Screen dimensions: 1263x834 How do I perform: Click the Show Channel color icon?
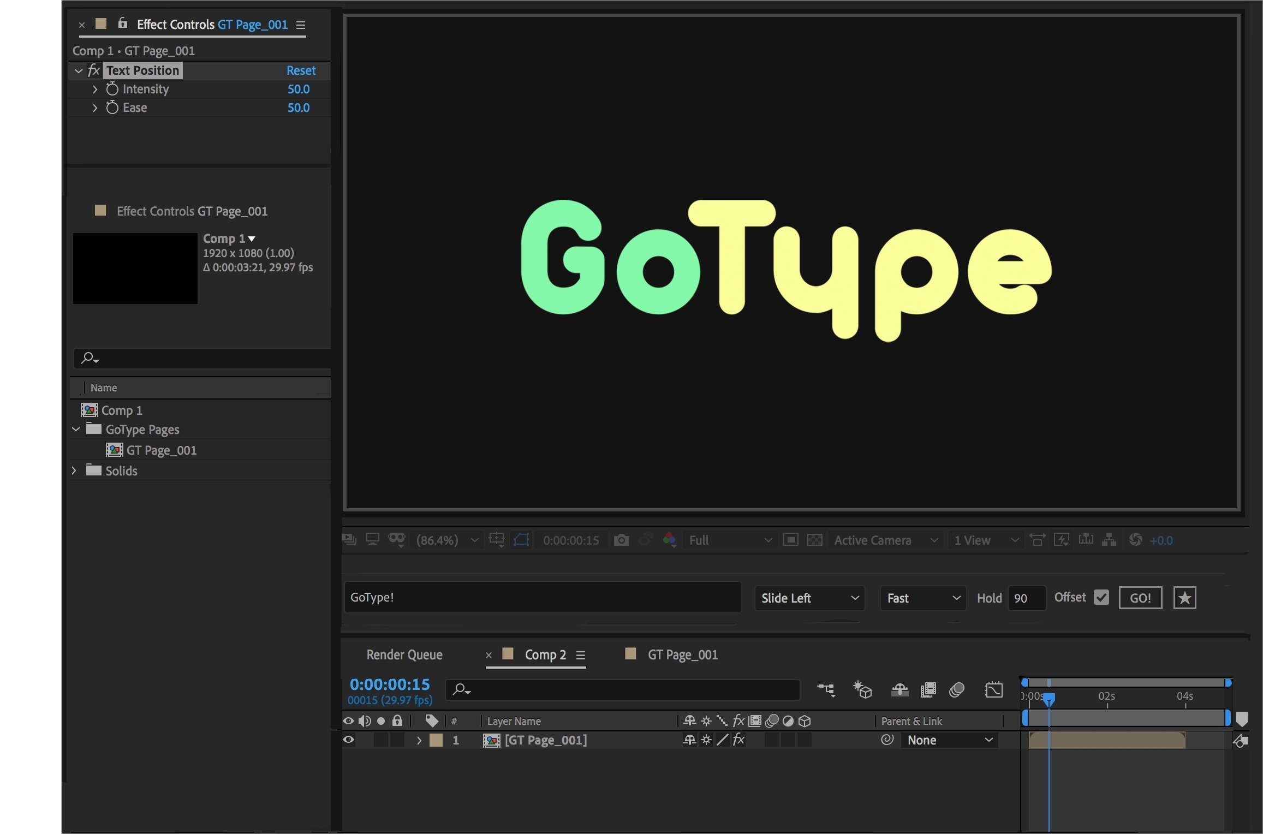(x=669, y=540)
